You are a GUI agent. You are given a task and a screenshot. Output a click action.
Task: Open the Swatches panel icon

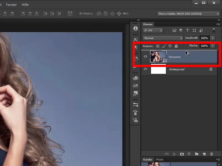tap(135, 85)
